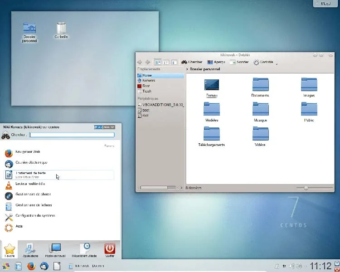Image resolution: width=340 pixels, height=272 pixels.
Task: Launch file manager from panel
Action: (19, 266)
